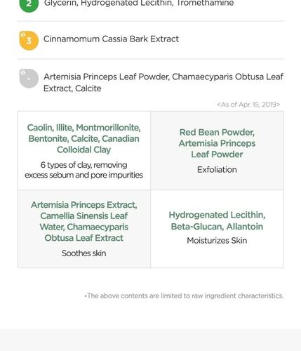Click the yellow number 3 badge
Screen dimensions: 301x351
pos(29,41)
